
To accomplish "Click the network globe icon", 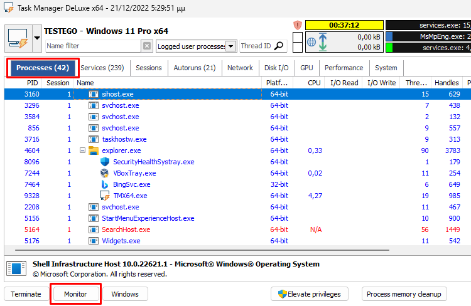I will point(311,42).
